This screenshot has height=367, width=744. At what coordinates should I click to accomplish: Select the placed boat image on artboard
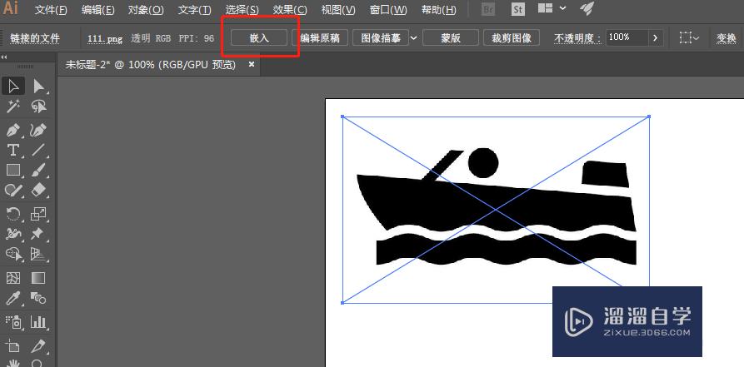[x=496, y=209]
